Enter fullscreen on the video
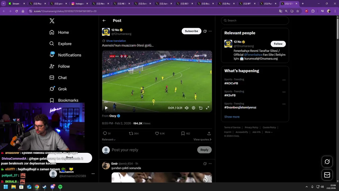Screen dimensions: 339x191 point(207,108)
